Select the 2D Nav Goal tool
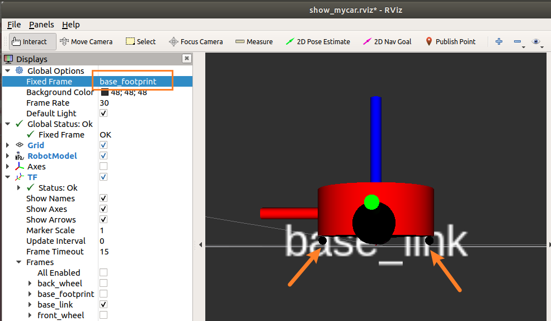Viewport: 551px width, 321px height. click(387, 42)
